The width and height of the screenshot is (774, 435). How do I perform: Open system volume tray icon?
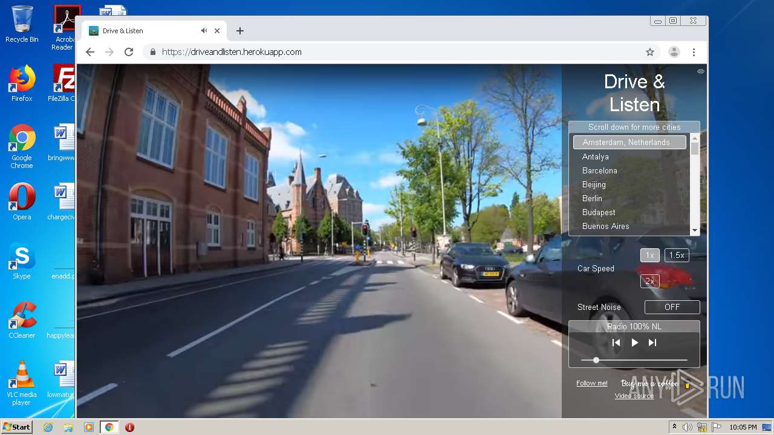688,427
